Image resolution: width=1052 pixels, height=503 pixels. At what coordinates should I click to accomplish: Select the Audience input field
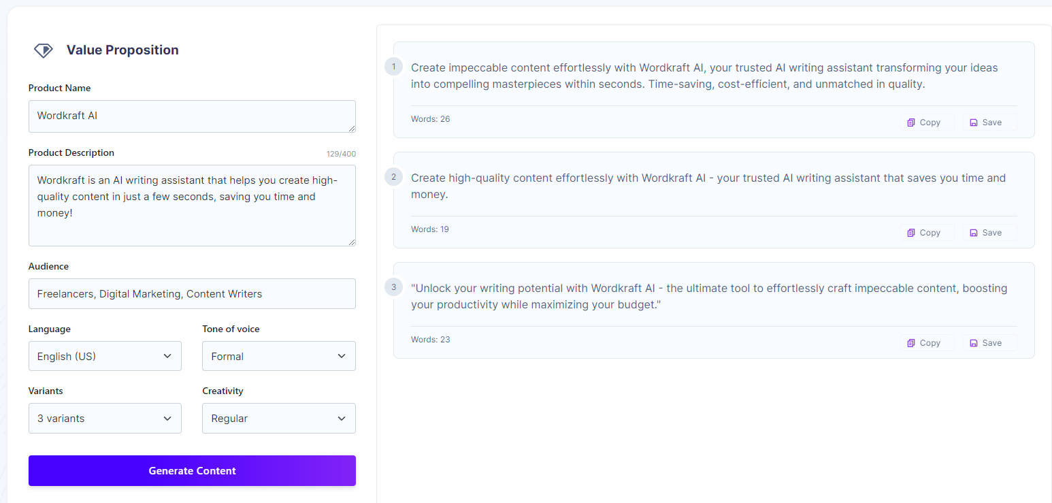pyautogui.click(x=192, y=293)
